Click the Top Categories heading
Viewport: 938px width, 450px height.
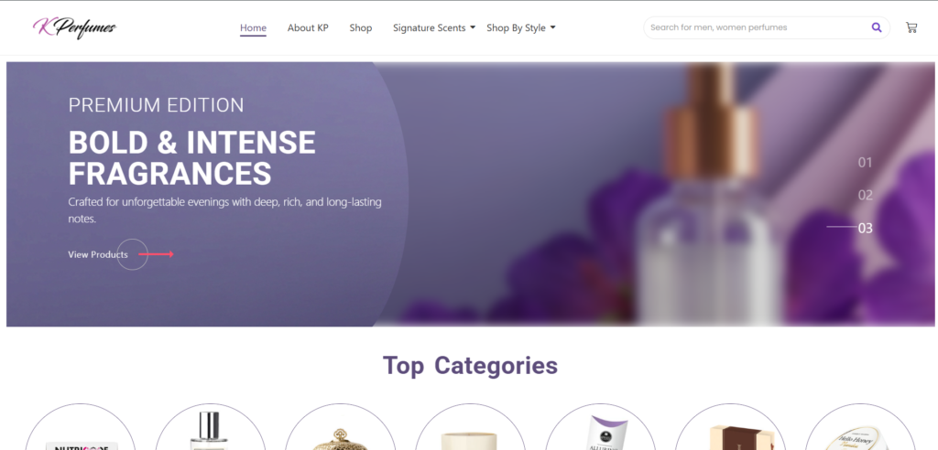470,365
